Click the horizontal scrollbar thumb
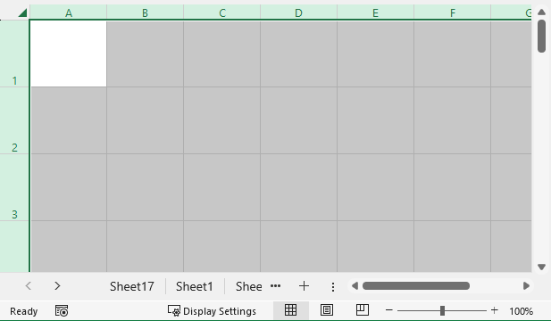The height and width of the screenshot is (321, 551). point(416,286)
